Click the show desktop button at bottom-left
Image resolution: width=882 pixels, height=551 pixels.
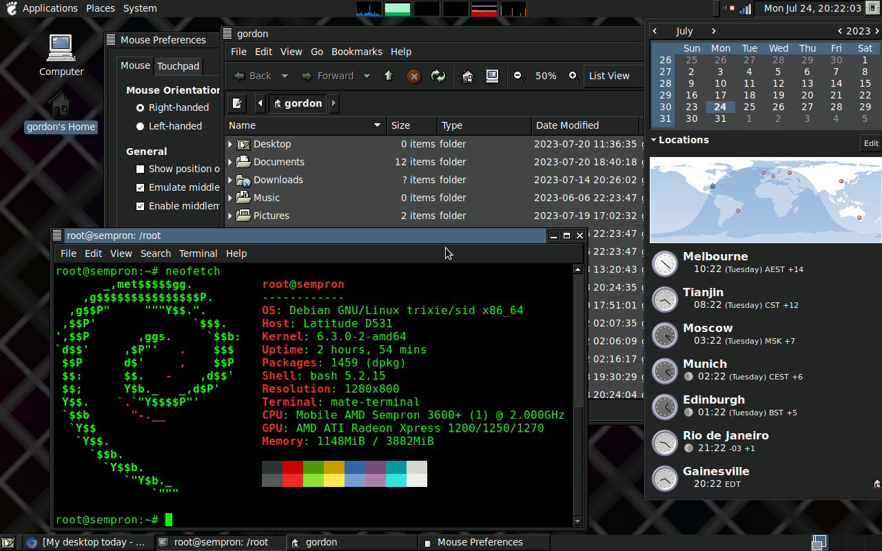8,543
